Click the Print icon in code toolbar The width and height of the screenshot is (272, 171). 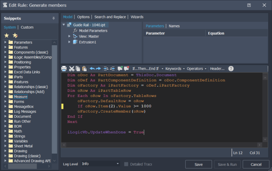coord(64,69)
